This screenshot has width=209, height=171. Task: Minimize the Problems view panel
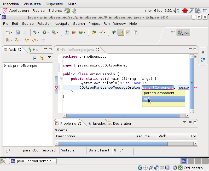[x=190, y=122]
